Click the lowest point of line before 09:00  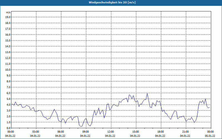(81, 127)
